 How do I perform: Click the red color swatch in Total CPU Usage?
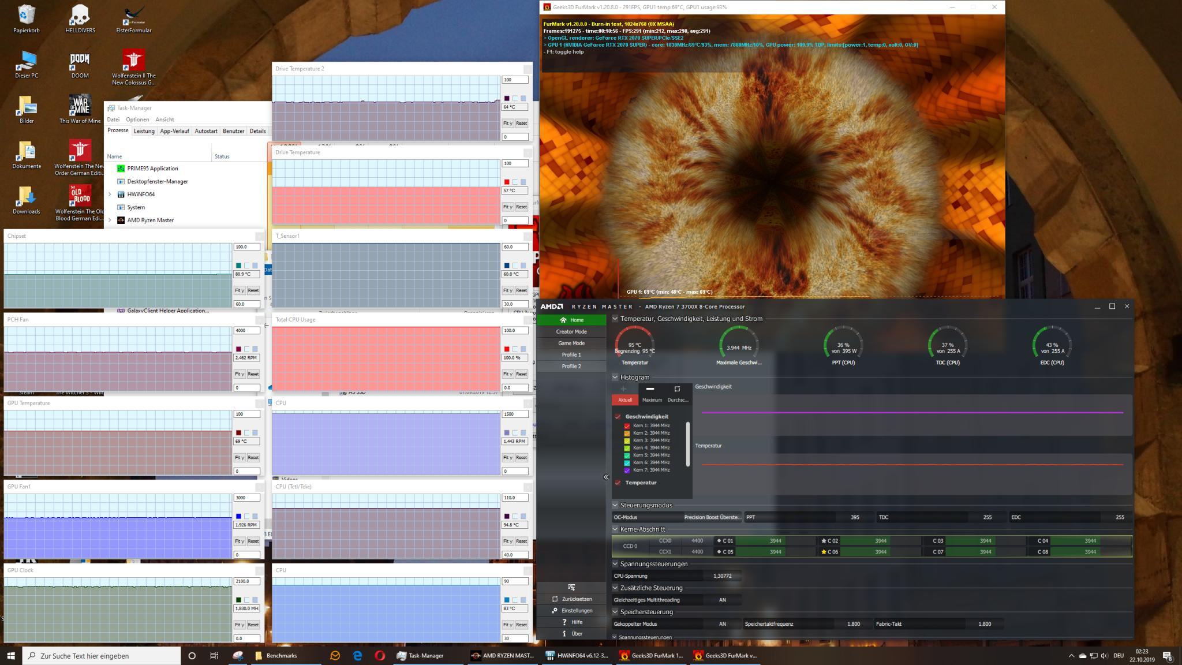coord(507,349)
